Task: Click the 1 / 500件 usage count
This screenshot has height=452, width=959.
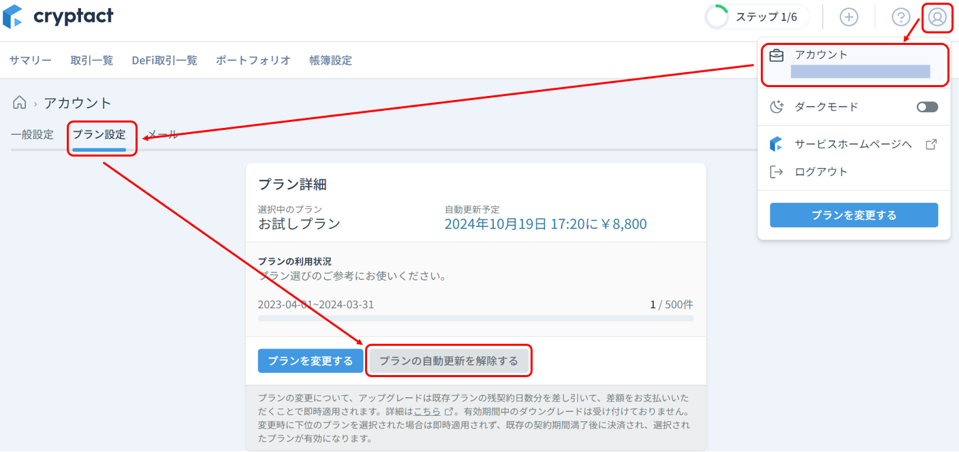Action: coord(672,304)
